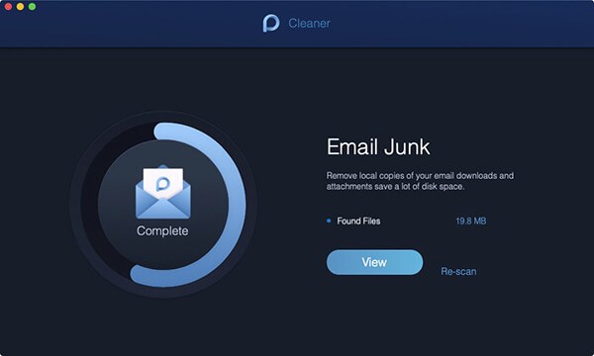Click the 19.8 MB found size value

click(471, 221)
